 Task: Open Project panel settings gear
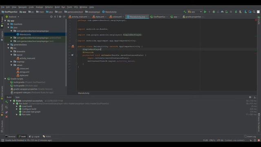(60, 17)
